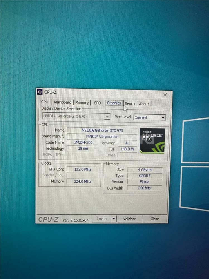This screenshot has height=279, width=209.
Task: Click the CPU-Z icon in the title bar
Action: (x=40, y=92)
